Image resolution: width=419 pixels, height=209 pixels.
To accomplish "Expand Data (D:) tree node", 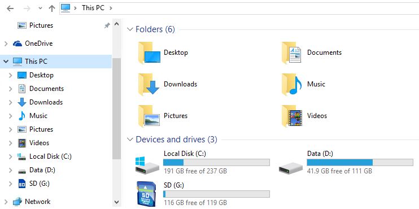I will [10, 170].
